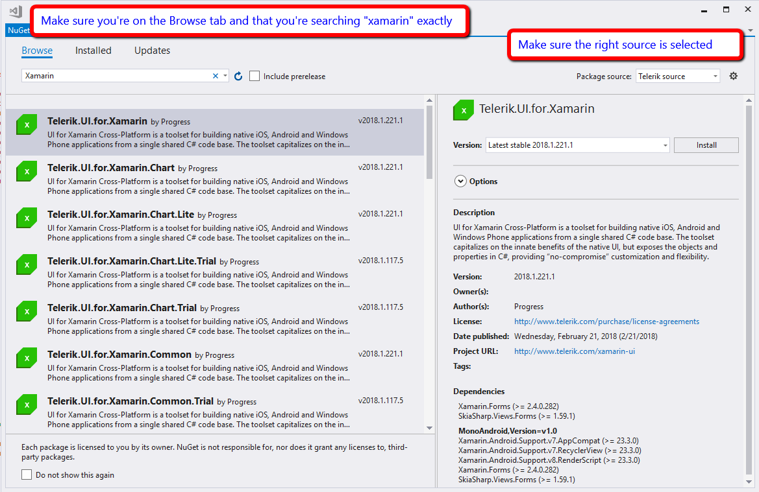Enable the Include prerelease checkbox
759x492 pixels.
(254, 76)
